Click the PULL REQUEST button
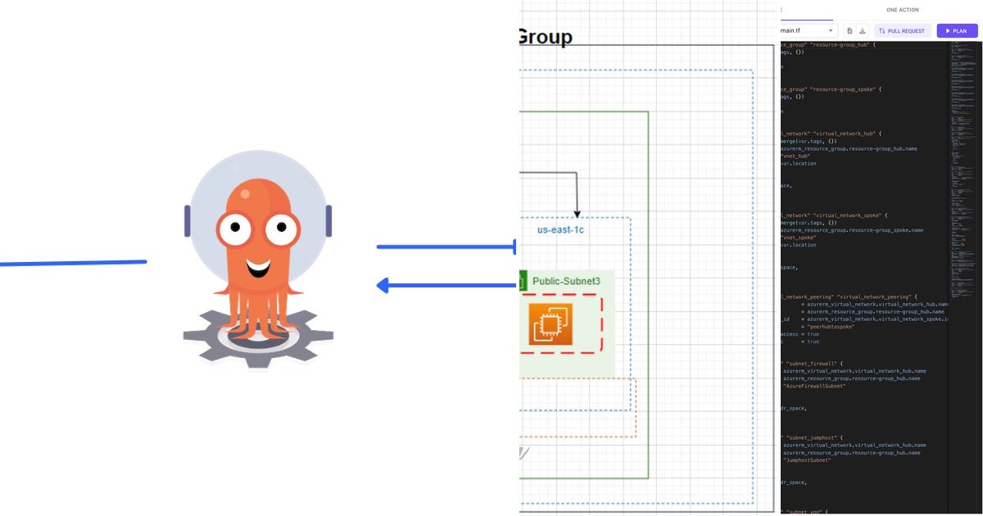This screenshot has width=983, height=516. (902, 31)
